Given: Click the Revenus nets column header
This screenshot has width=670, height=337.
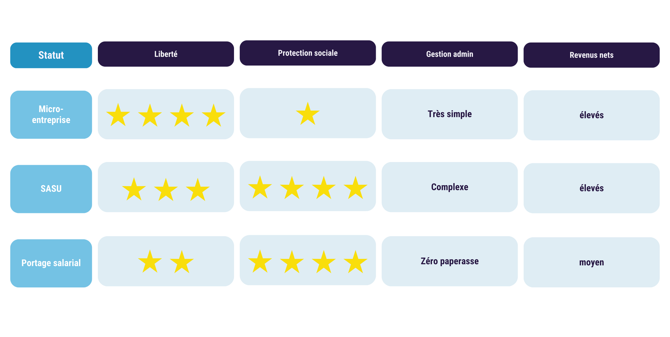Looking at the screenshot, I should [x=591, y=55].
